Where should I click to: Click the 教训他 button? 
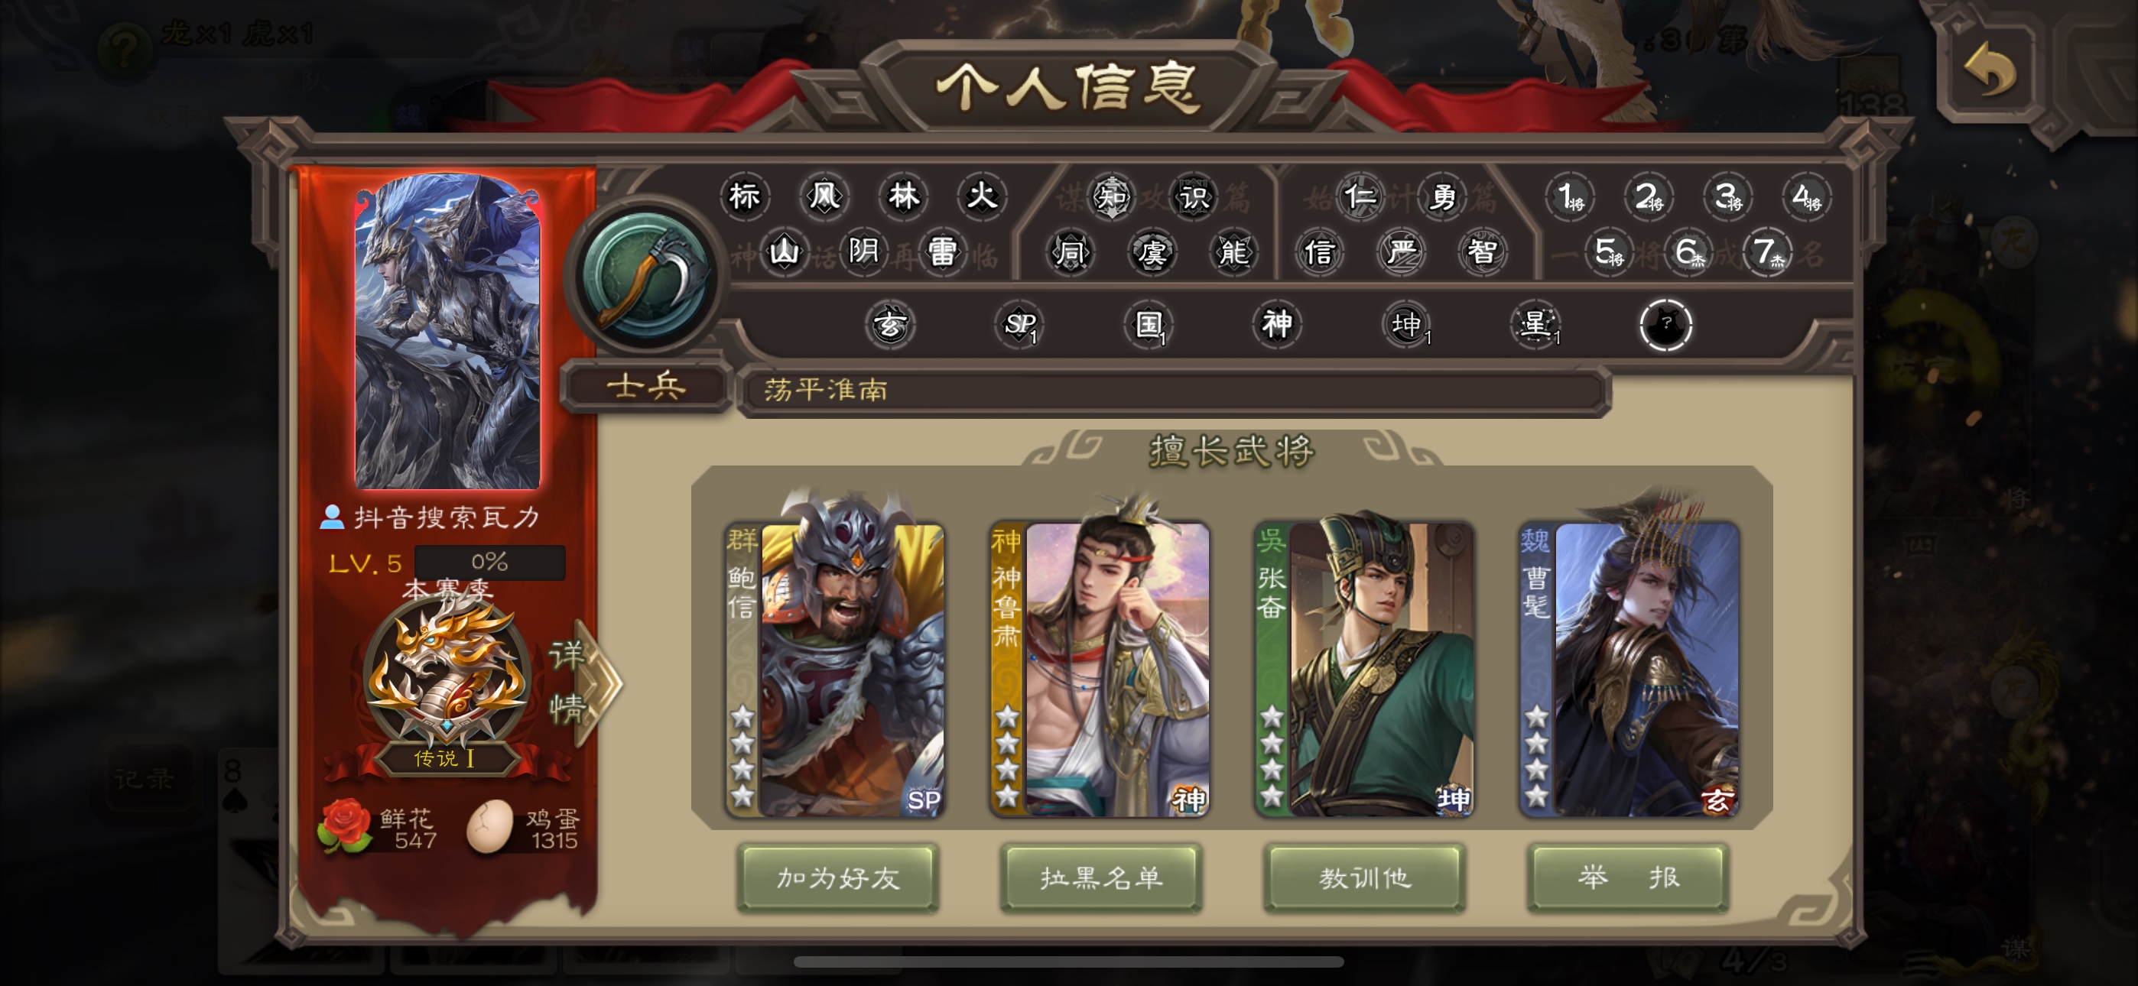point(1365,877)
